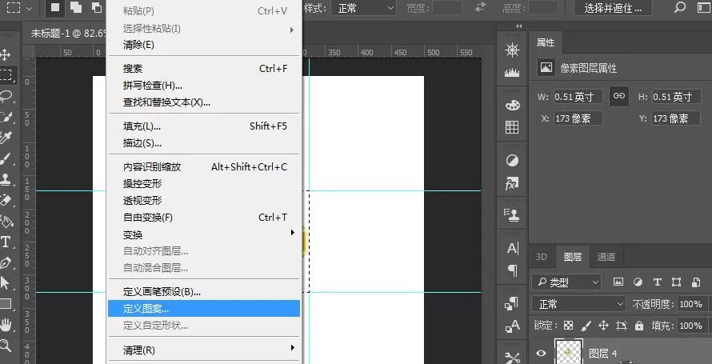Screen dimensions: 712x364
Task: Select the Lasso tool
Action: pyautogui.click(x=6, y=96)
